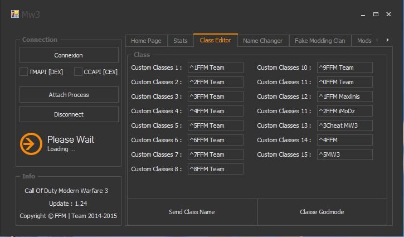
Task: Click the 'Please Wait' status text
Action: (71, 139)
